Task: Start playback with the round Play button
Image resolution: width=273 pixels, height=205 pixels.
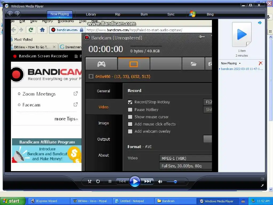Action: 135,182
